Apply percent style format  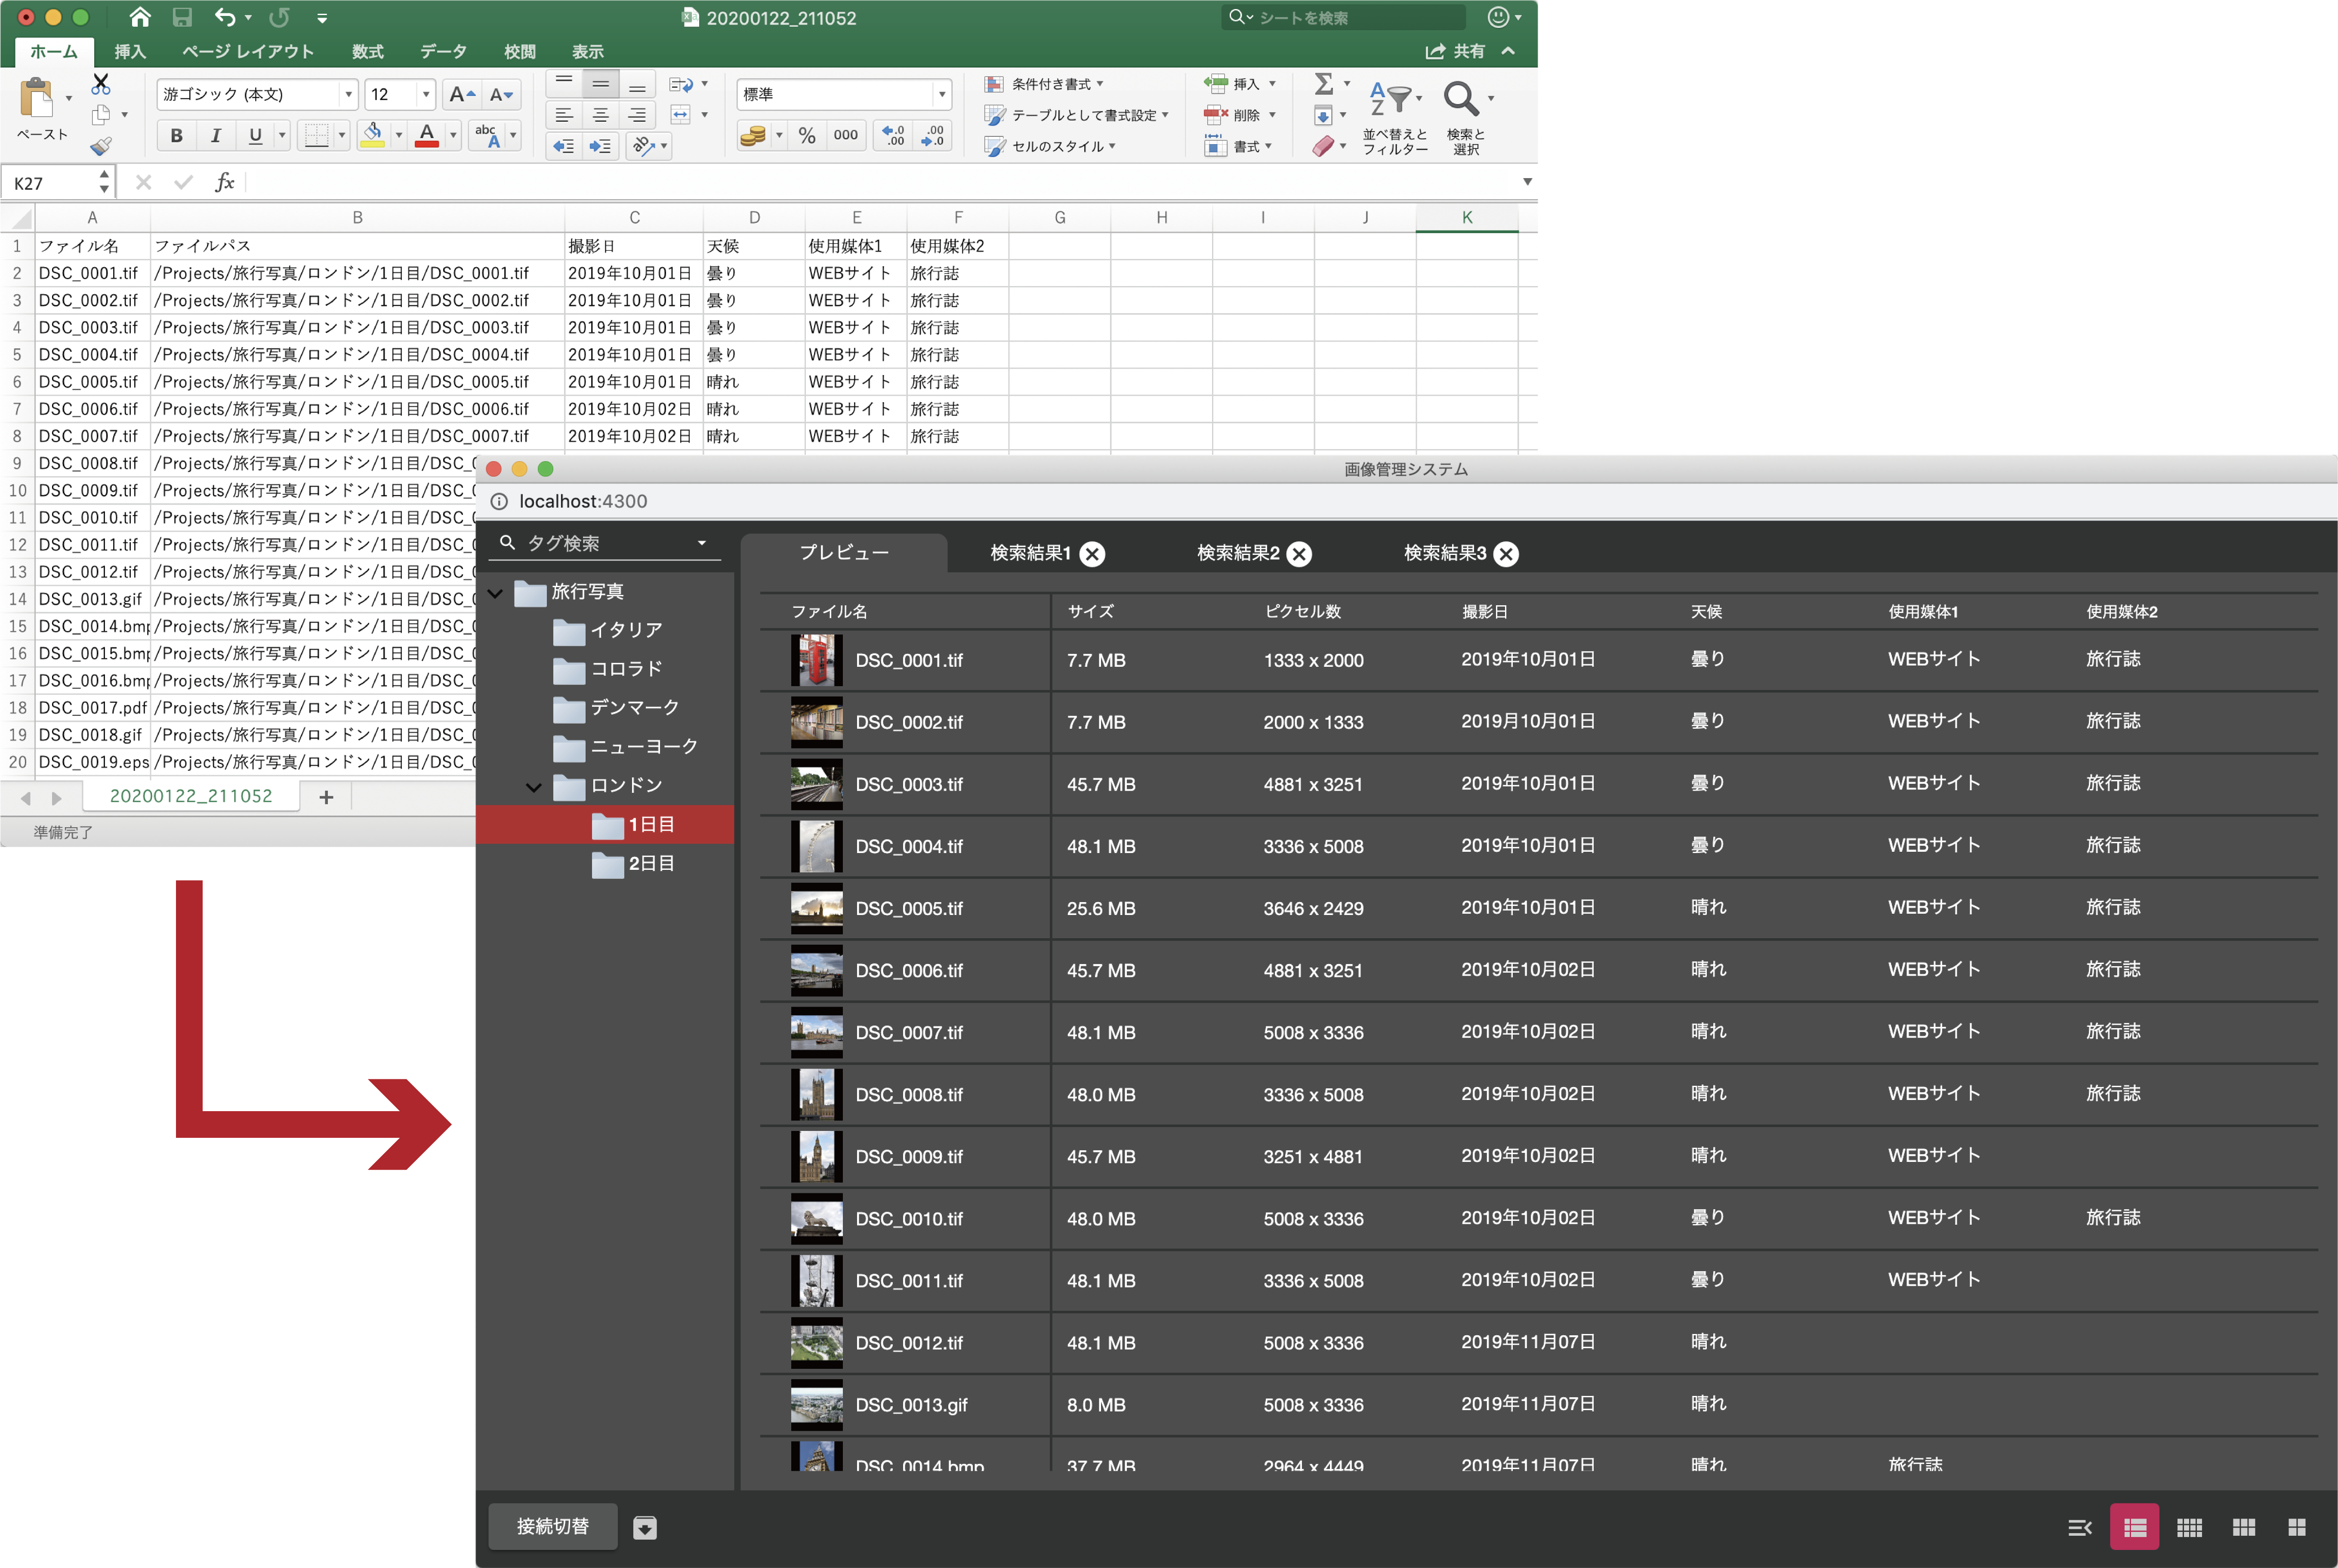coord(807,135)
